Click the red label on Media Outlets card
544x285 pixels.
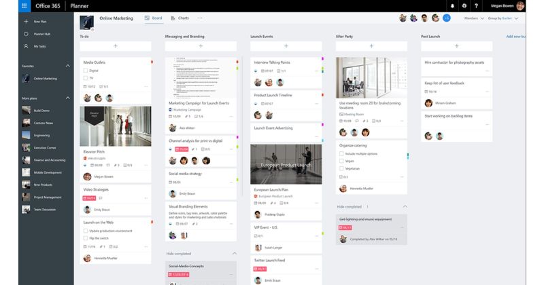point(152,62)
